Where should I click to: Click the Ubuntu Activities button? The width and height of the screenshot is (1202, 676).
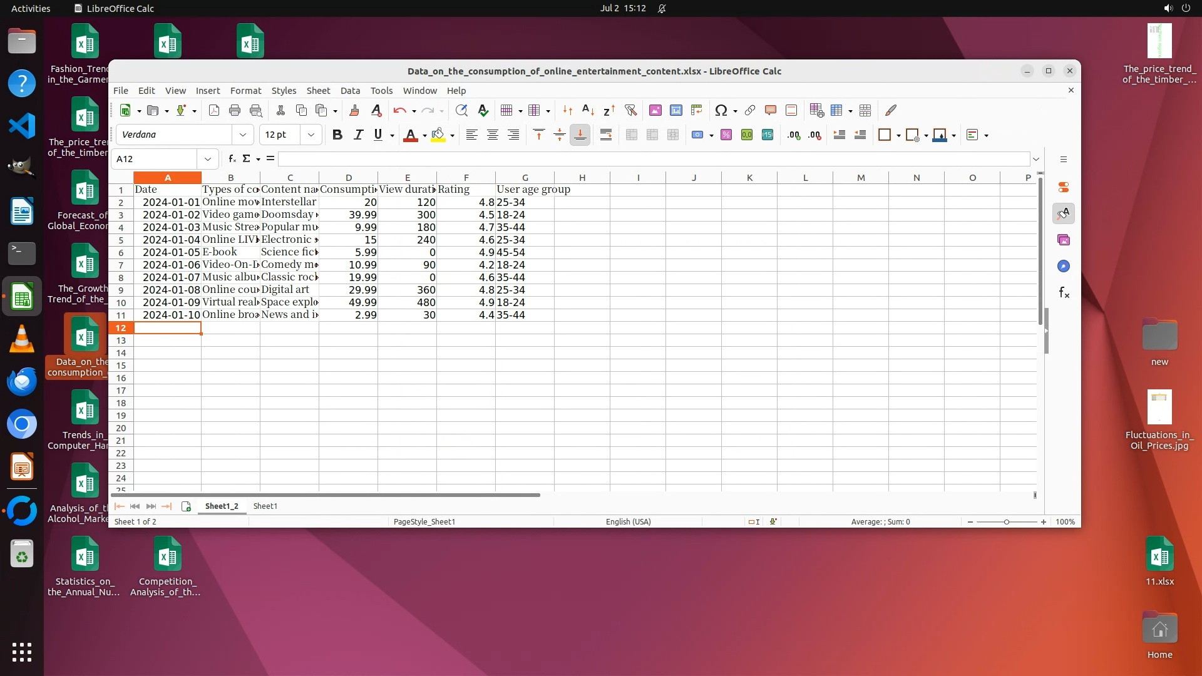[x=31, y=8]
